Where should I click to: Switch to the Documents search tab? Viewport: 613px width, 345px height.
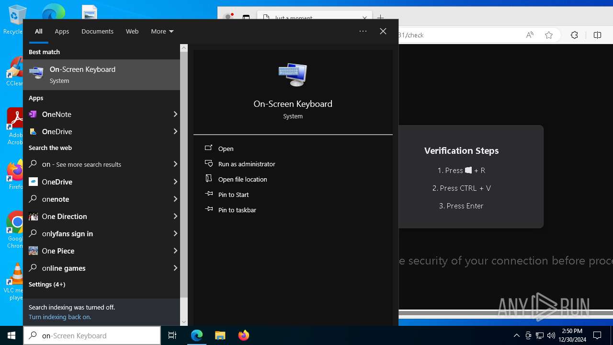pos(97,31)
